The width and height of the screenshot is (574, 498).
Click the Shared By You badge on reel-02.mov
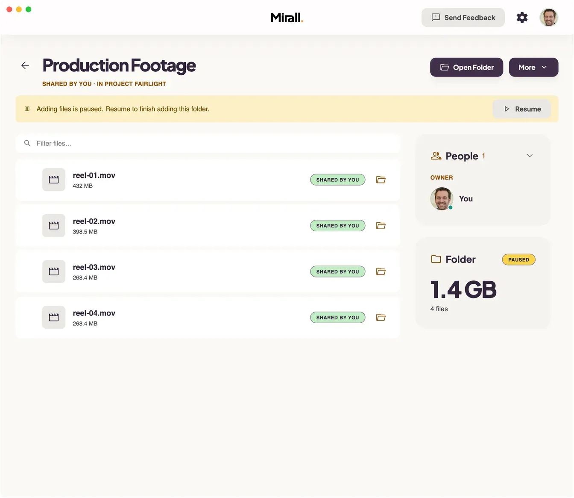pos(337,225)
